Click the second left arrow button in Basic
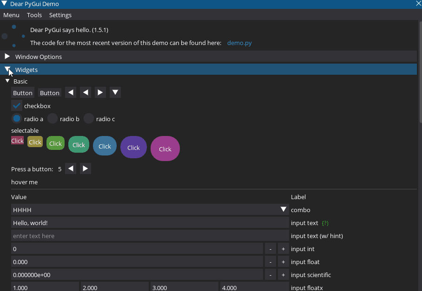The image size is (422, 291). (x=85, y=92)
